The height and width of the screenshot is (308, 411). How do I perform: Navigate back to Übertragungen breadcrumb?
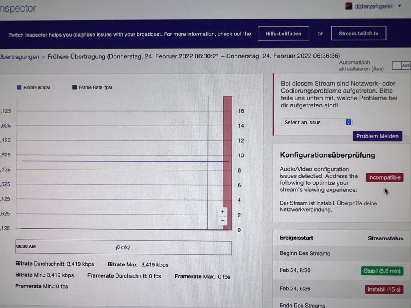click(19, 57)
